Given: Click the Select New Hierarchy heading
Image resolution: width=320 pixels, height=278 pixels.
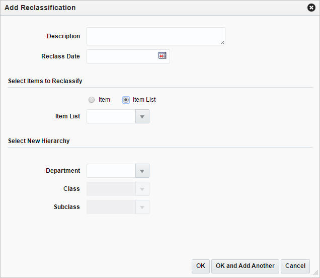Looking at the screenshot, I should [39, 141].
